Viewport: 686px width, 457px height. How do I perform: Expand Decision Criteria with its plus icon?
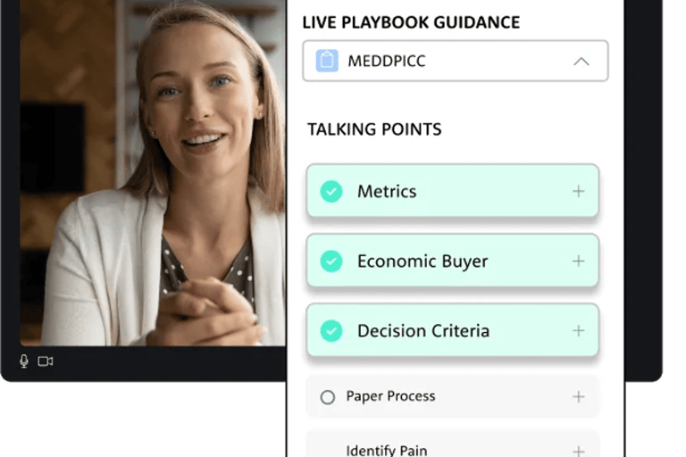(579, 330)
